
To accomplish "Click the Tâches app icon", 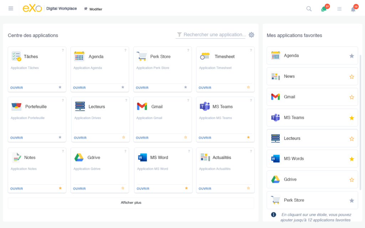I will pos(16,56).
